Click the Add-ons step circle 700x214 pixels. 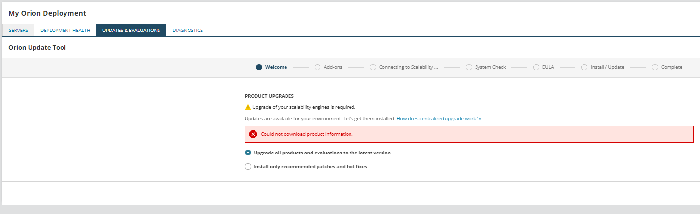tap(318, 67)
